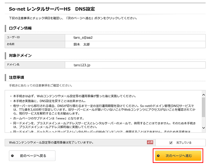The width and height of the screenshot is (210, 168).
Task: Click the arrow icon on 次のページへ進む
Action: click(159, 156)
